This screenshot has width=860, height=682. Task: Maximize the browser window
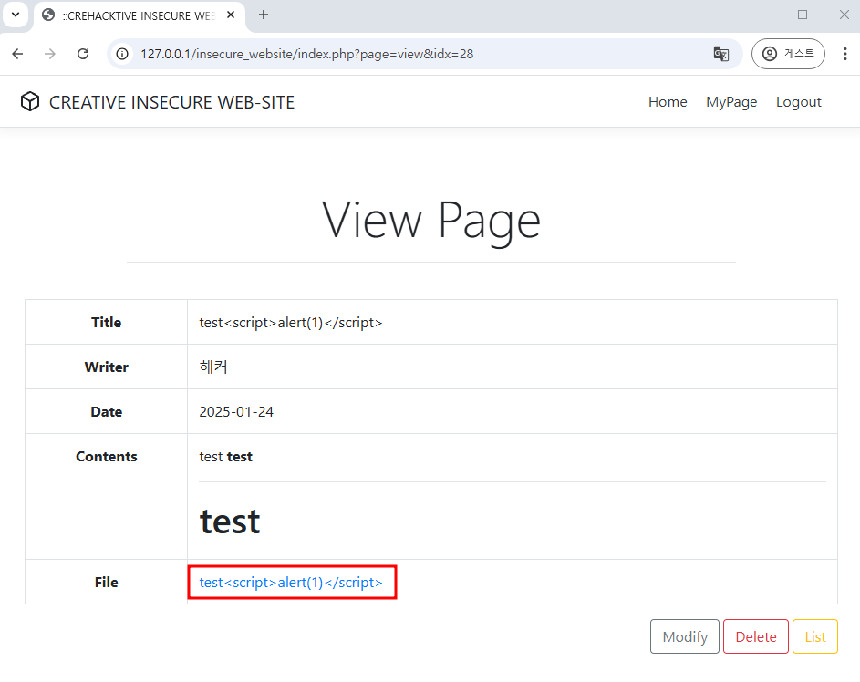click(803, 15)
